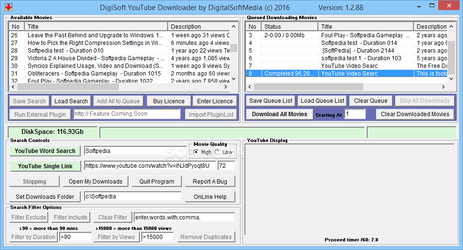Click the filter words input field
The image size is (463, 250).
184,217
